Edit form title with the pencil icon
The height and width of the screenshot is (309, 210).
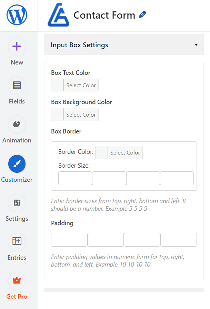pos(142,14)
